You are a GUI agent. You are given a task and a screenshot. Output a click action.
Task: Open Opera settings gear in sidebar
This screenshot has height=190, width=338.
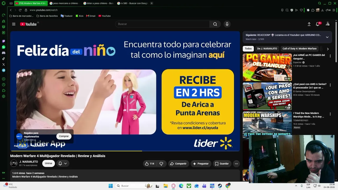pos(3,96)
